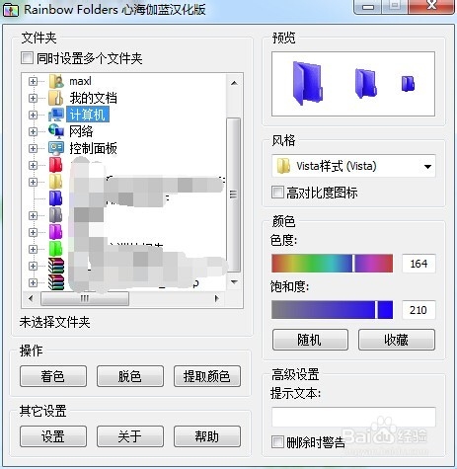
Task: Select the gray folder icon in tree
Action: [x=55, y=215]
